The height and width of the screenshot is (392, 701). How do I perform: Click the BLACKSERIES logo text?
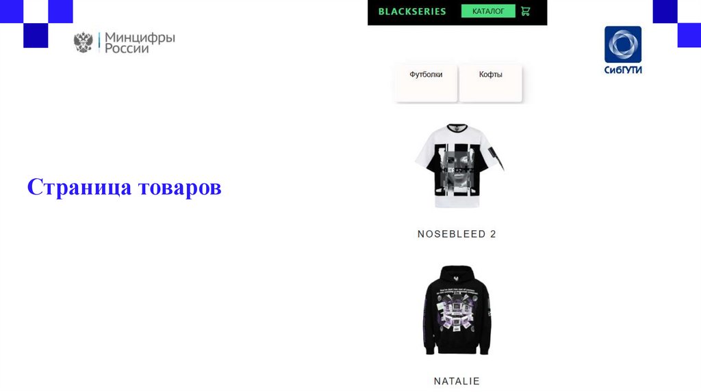[x=411, y=12]
